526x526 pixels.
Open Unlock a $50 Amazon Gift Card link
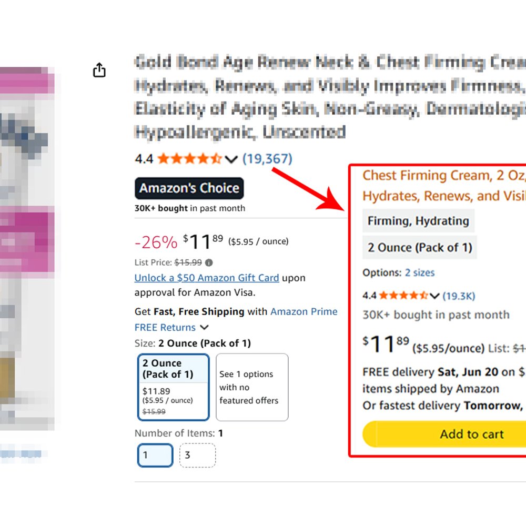[207, 278]
